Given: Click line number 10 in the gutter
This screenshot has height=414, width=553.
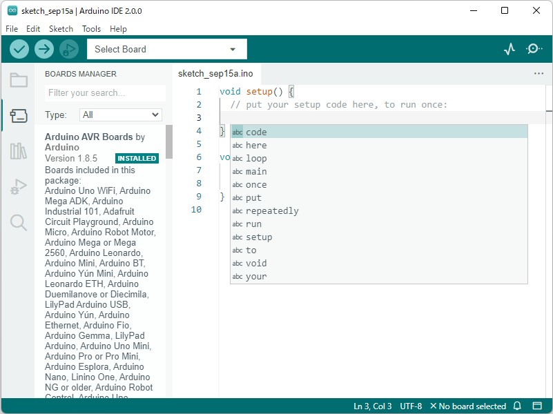Looking at the screenshot, I should click(196, 209).
